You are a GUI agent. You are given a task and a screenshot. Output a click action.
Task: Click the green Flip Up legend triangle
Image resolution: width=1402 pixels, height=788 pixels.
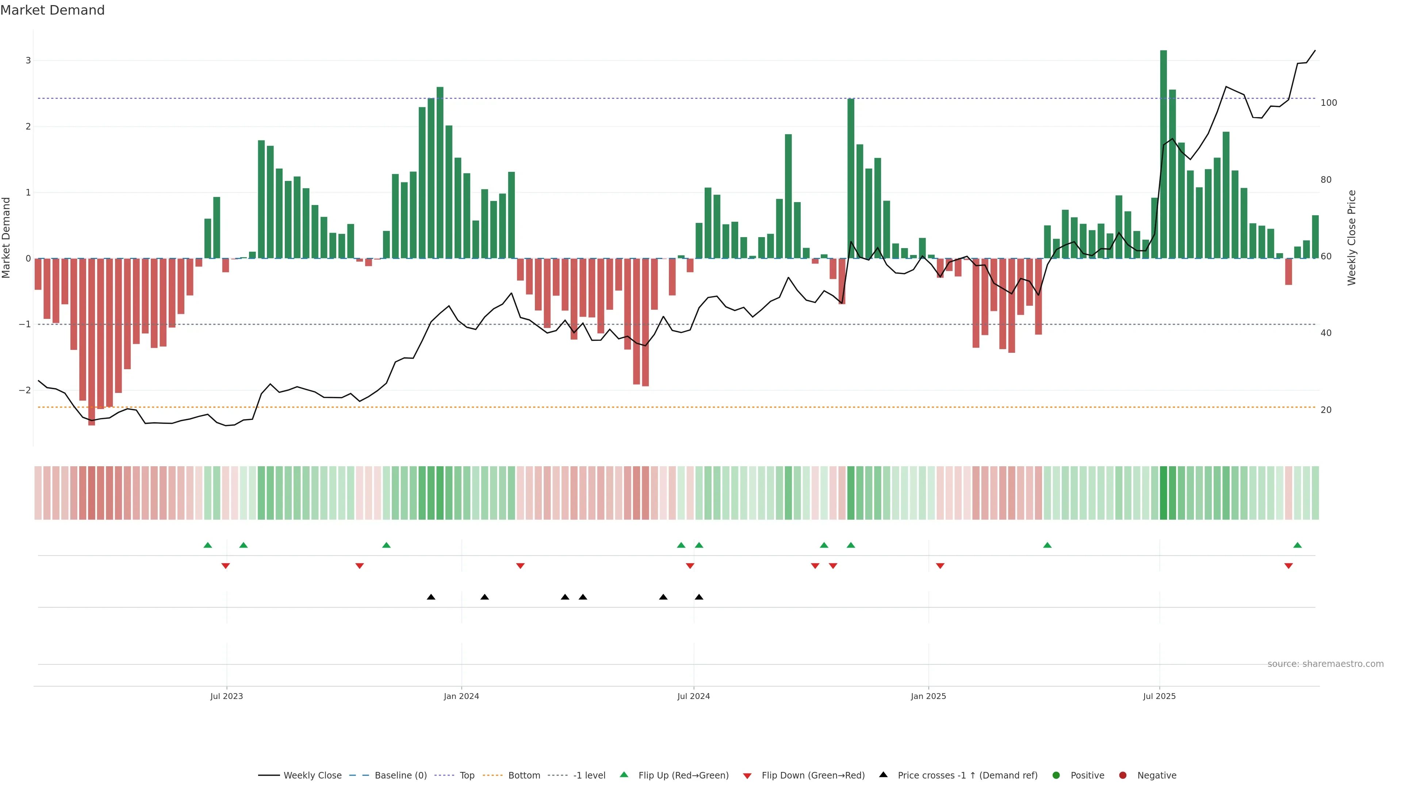pos(624,775)
